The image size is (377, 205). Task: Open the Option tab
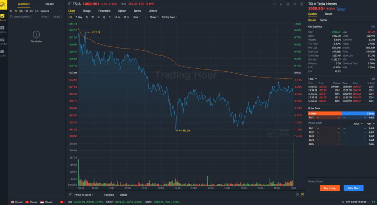click(122, 11)
